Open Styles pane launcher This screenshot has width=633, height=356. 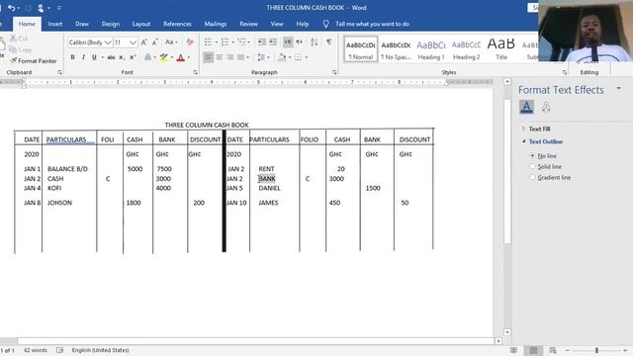point(565,72)
